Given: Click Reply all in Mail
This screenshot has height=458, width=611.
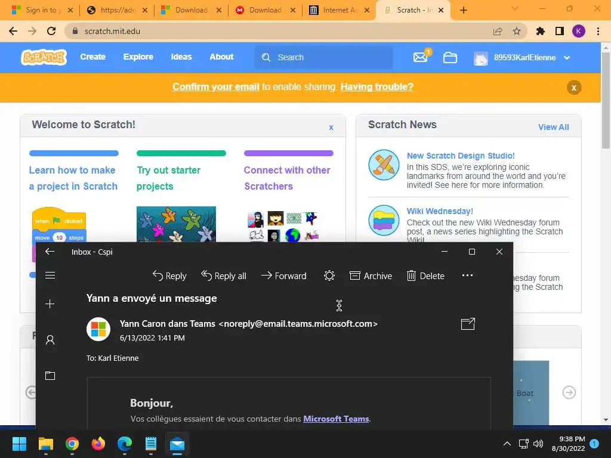Looking at the screenshot, I should (x=224, y=276).
